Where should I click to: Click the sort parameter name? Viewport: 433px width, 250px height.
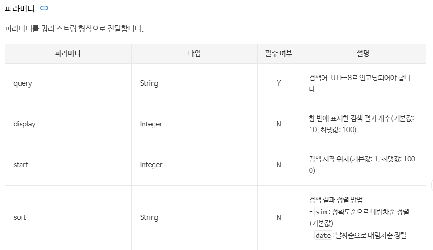point(20,217)
